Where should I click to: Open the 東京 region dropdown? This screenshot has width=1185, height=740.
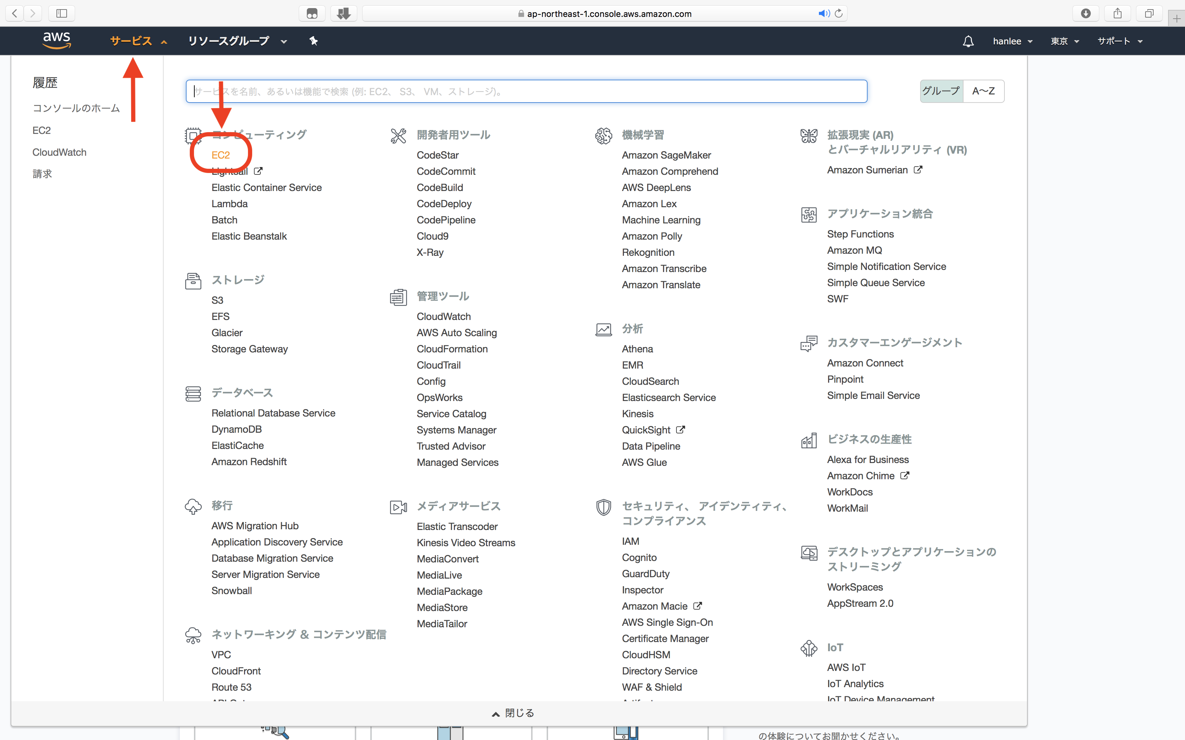pyautogui.click(x=1064, y=41)
